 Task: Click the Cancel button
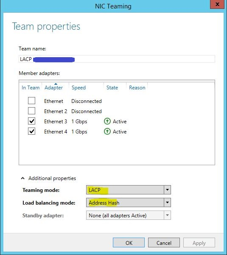click(164, 243)
